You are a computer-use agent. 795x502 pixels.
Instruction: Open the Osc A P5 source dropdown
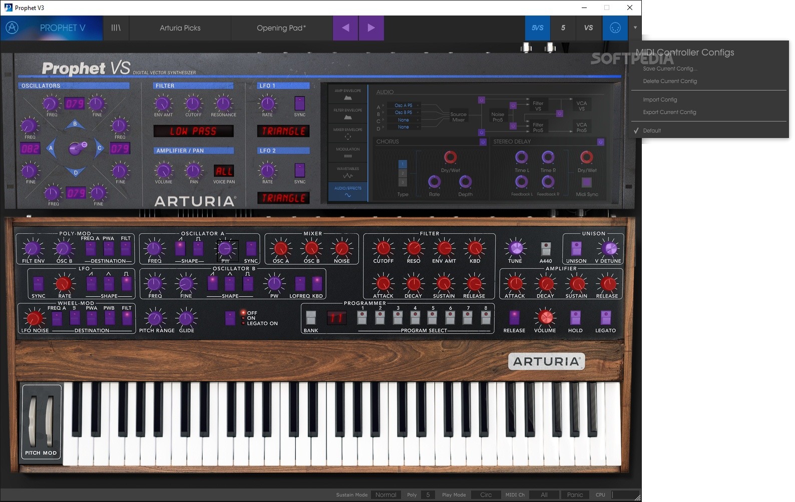click(403, 105)
